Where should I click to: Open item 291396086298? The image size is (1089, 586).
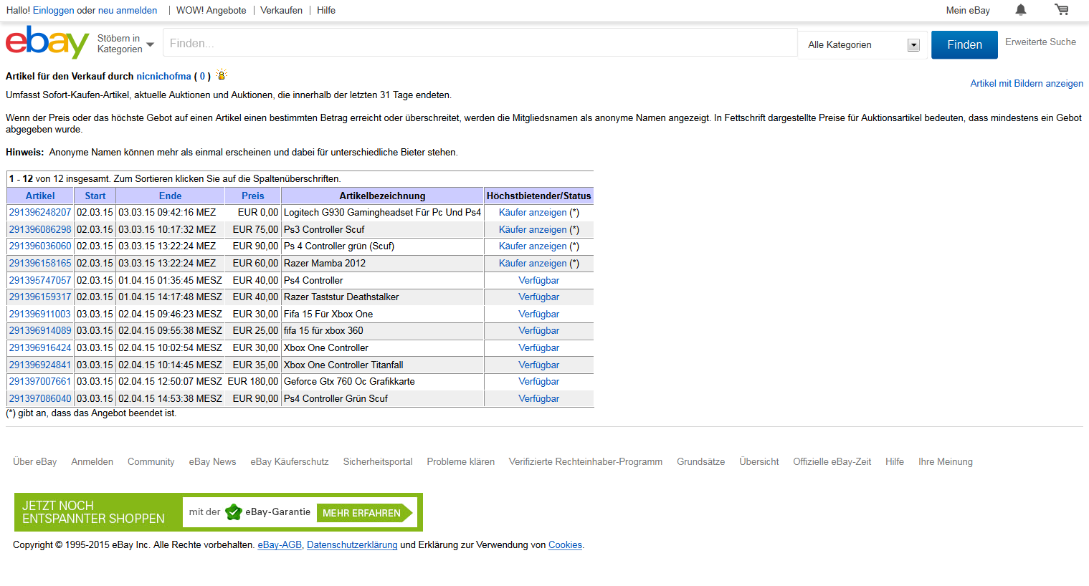point(40,229)
